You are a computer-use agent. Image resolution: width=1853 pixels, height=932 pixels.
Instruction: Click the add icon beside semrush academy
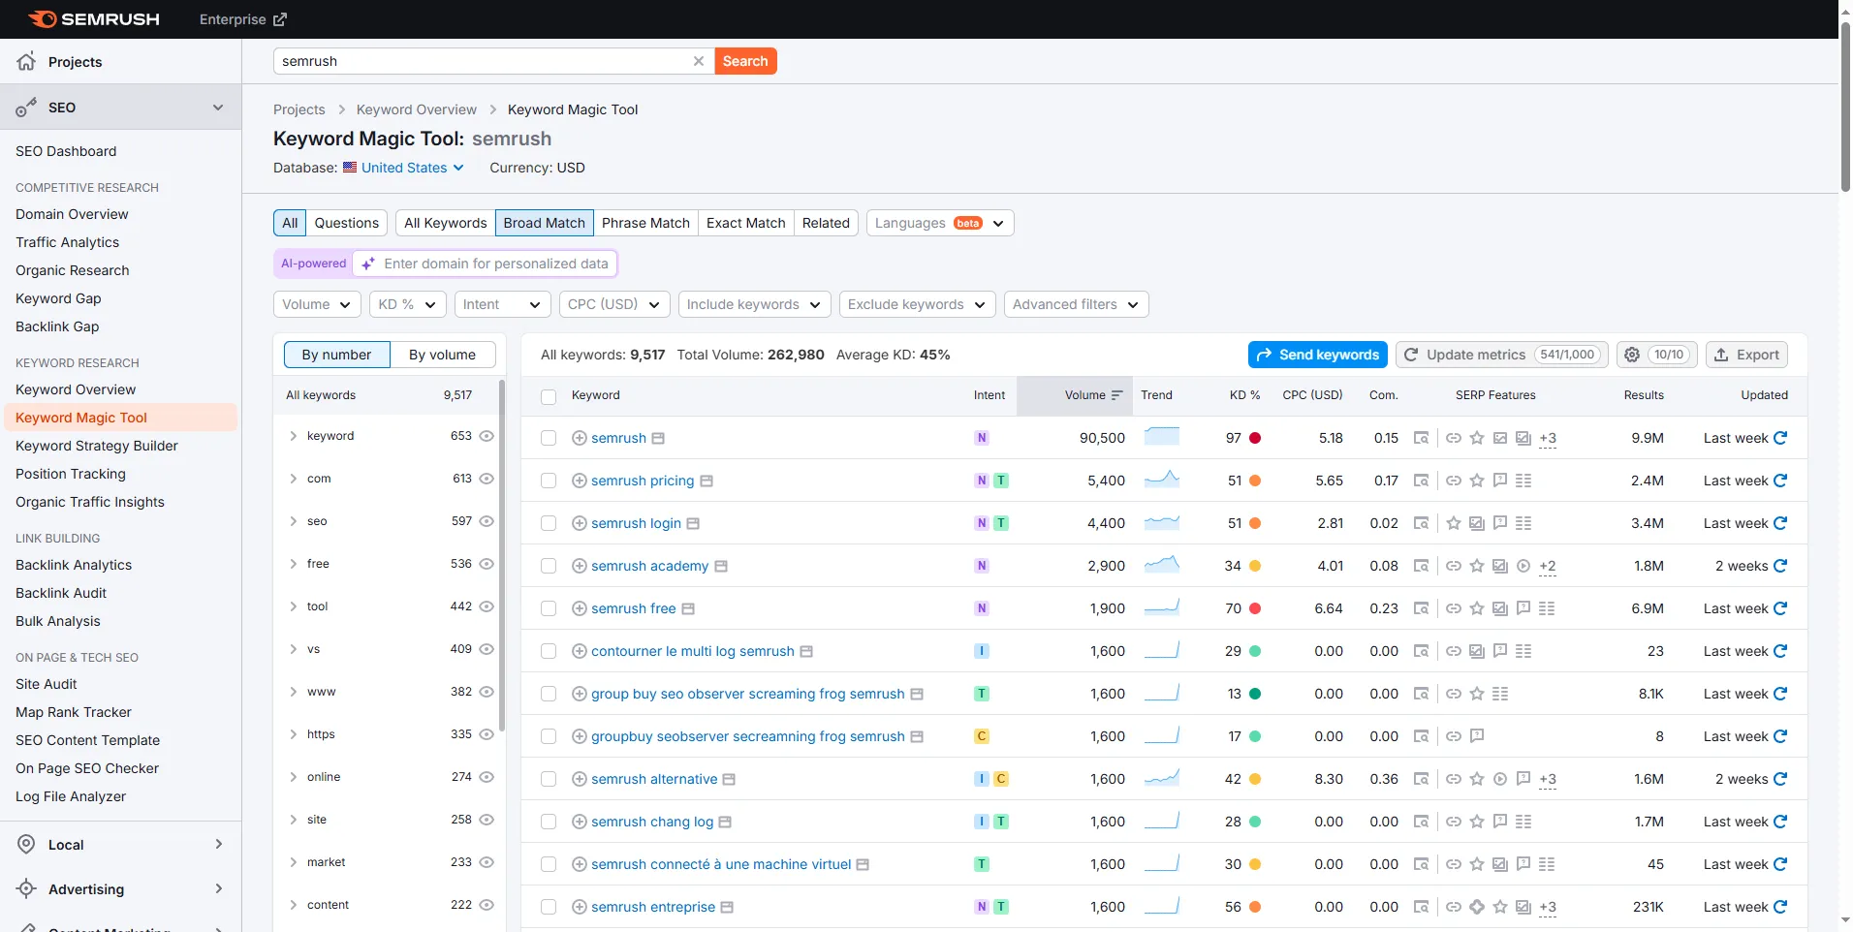click(580, 566)
